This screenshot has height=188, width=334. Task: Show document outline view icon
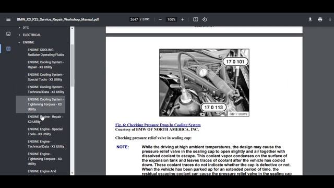[8, 49]
